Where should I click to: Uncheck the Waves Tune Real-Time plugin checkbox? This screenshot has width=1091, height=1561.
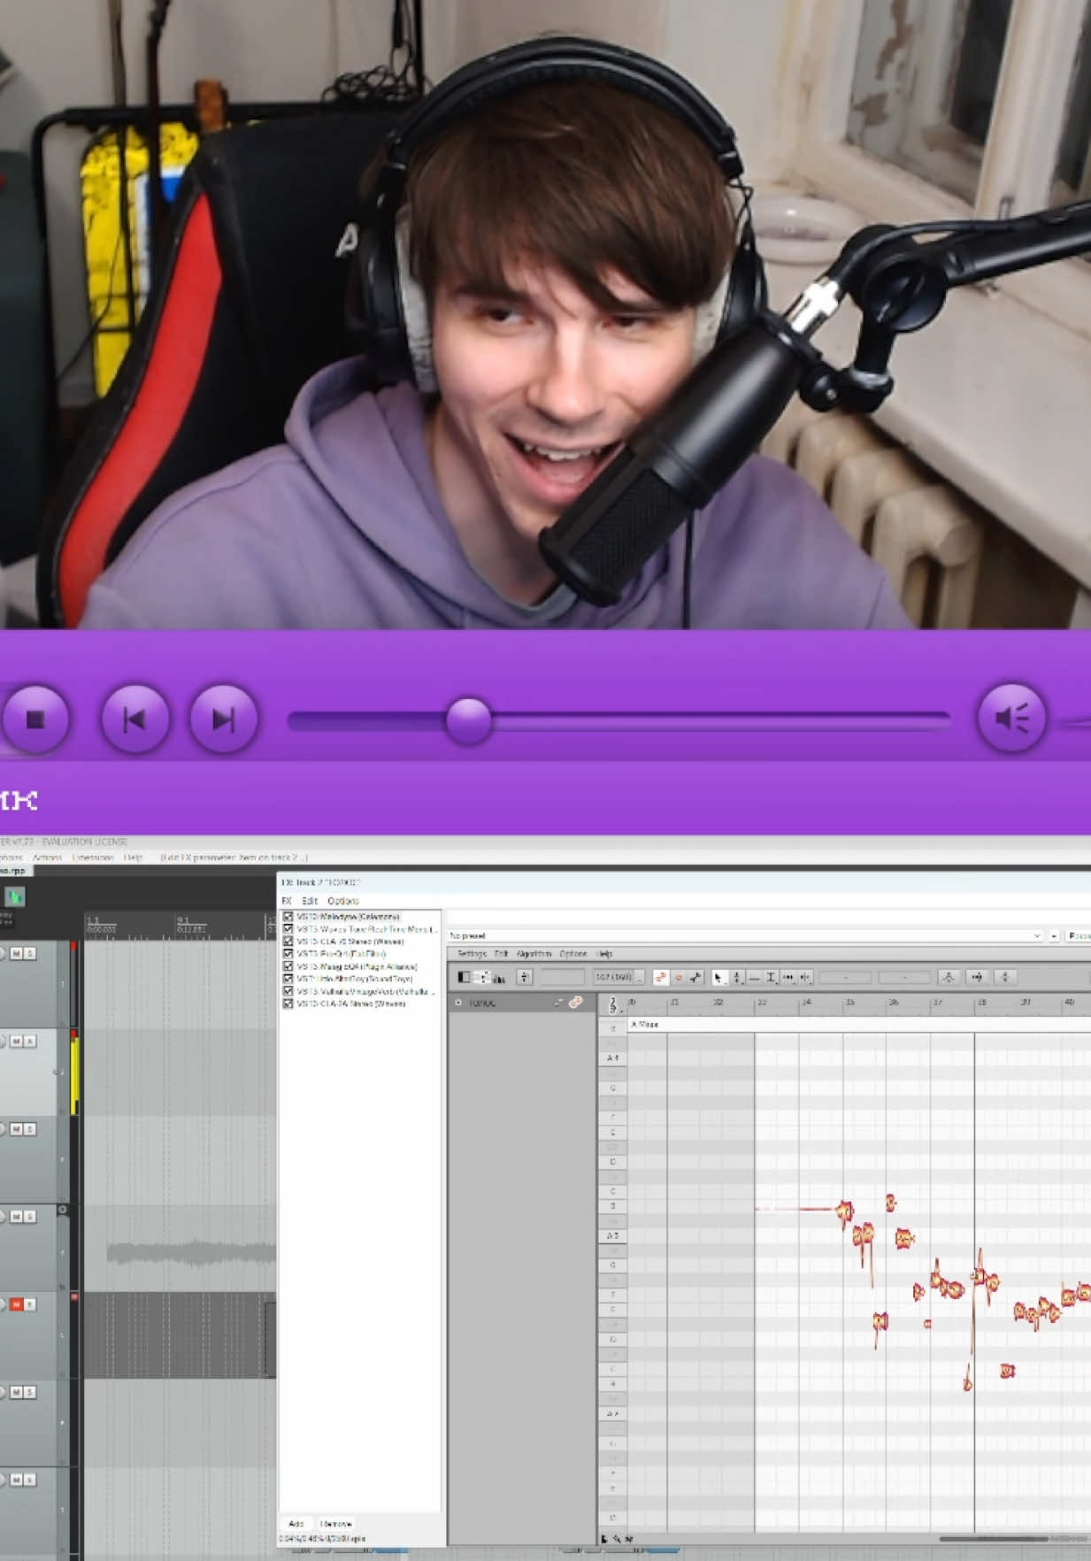(x=288, y=929)
